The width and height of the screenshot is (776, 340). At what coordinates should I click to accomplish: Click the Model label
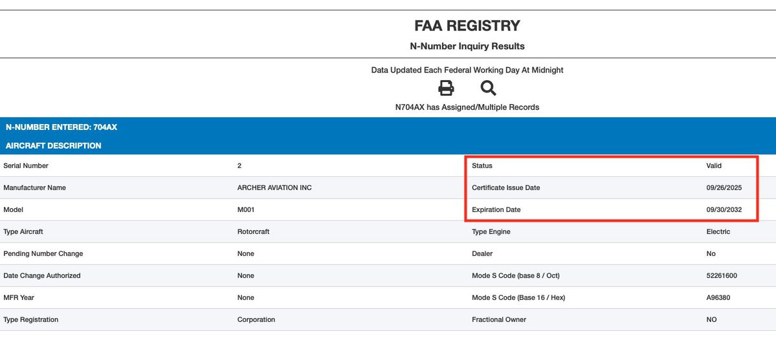(14, 209)
